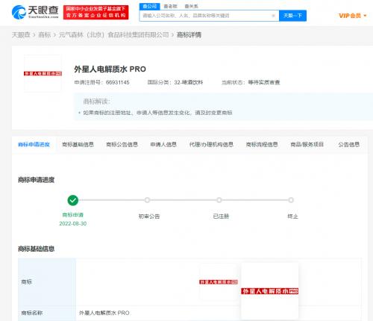Click the trademark thumbnail beside the title

pos(43,73)
